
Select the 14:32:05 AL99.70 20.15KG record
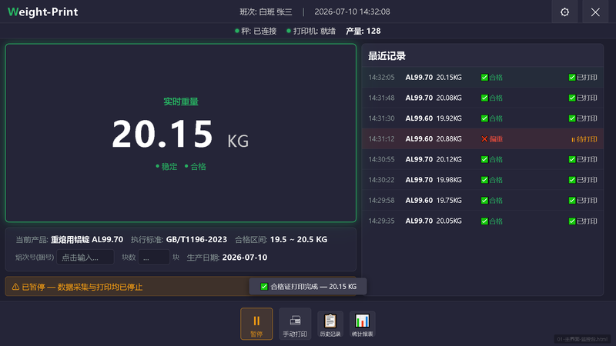(483, 78)
